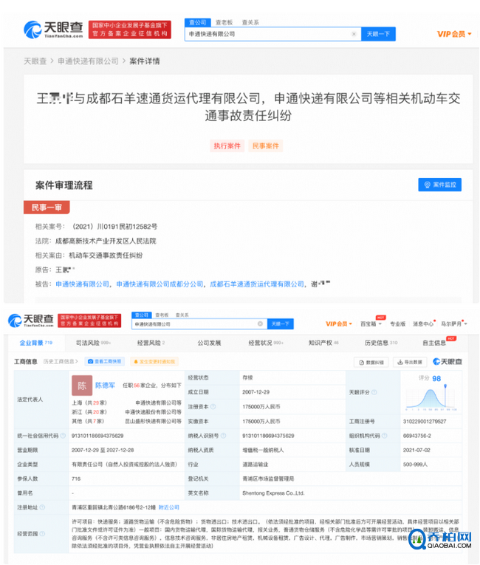Image resolution: width=480 pixels, height=565 pixels.
Task: Switch to the 经营状况 tab
Action: coord(266,343)
